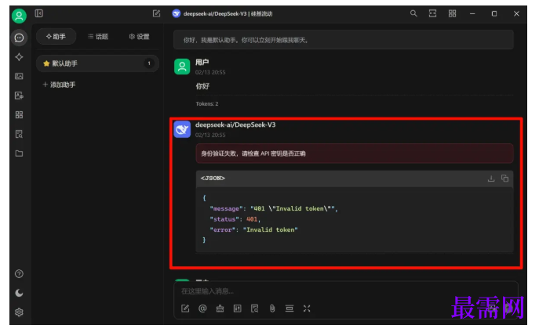Open the help question mark icon
The height and width of the screenshot is (332, 539).
tap(19, 274)
